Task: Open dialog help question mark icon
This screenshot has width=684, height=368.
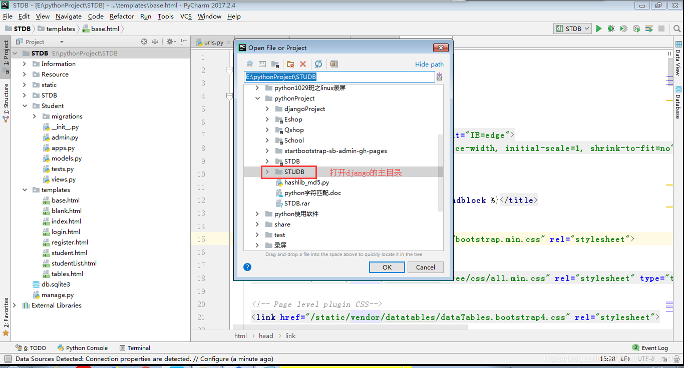Action: (247, 267)
